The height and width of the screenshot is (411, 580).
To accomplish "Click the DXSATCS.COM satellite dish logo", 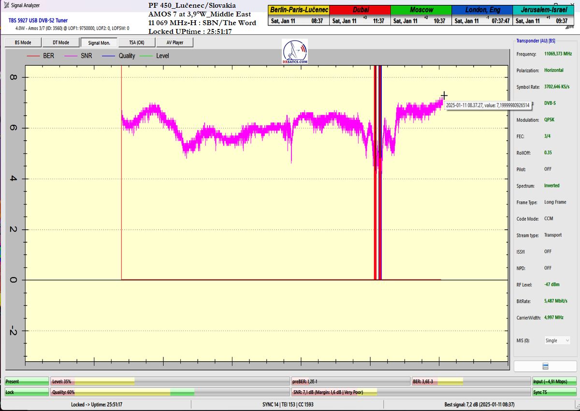I will tap(295, 52).
